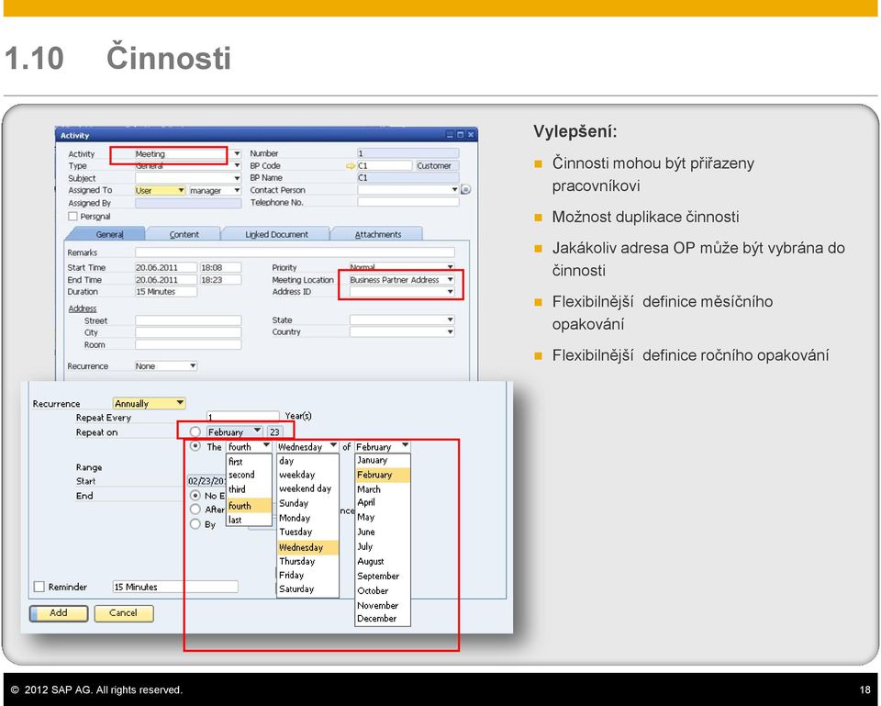Choose 'weekday' from day list

tap(307, 475)
